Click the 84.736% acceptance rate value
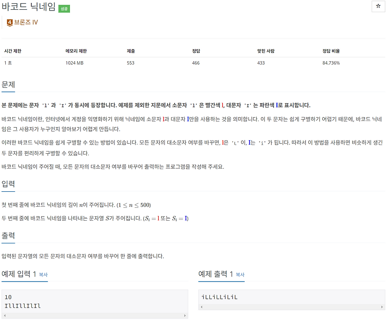This screenshot has height=320, width=386. point(331,63)
